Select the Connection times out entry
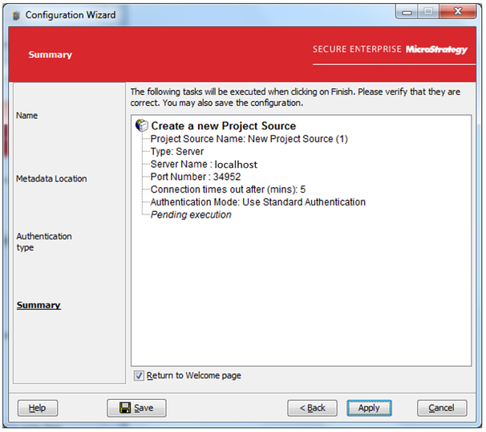The image size is (486, 432). click(x=228, y=190)
